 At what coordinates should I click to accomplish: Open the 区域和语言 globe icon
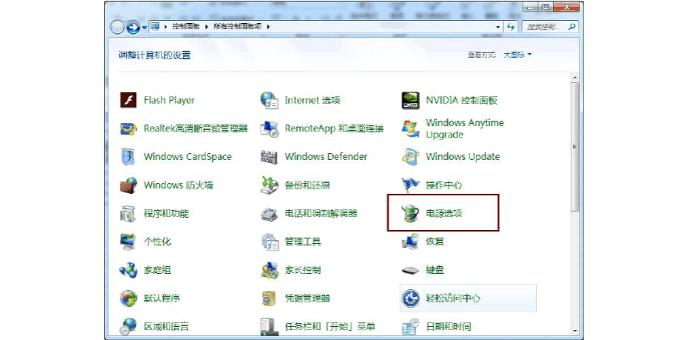coord(128,326)
